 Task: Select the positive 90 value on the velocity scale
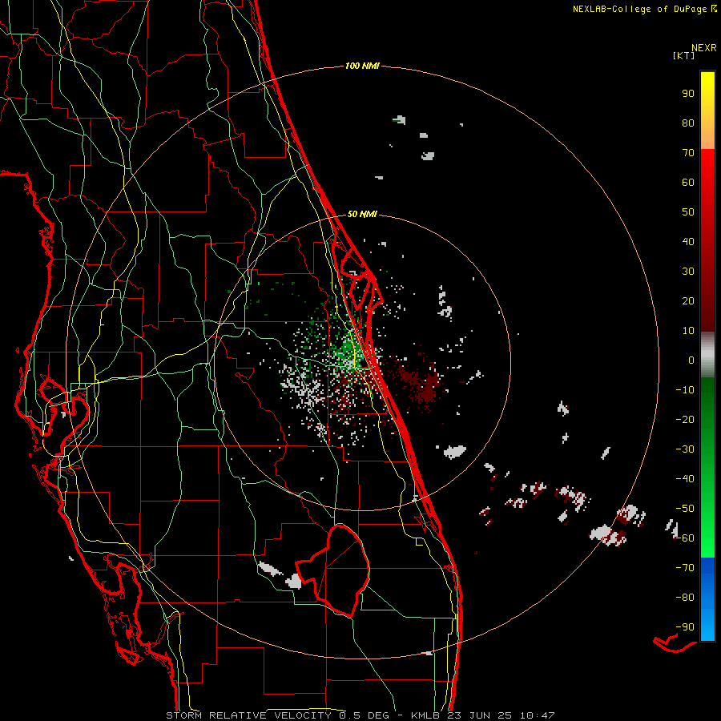click(x=688, y=93)
